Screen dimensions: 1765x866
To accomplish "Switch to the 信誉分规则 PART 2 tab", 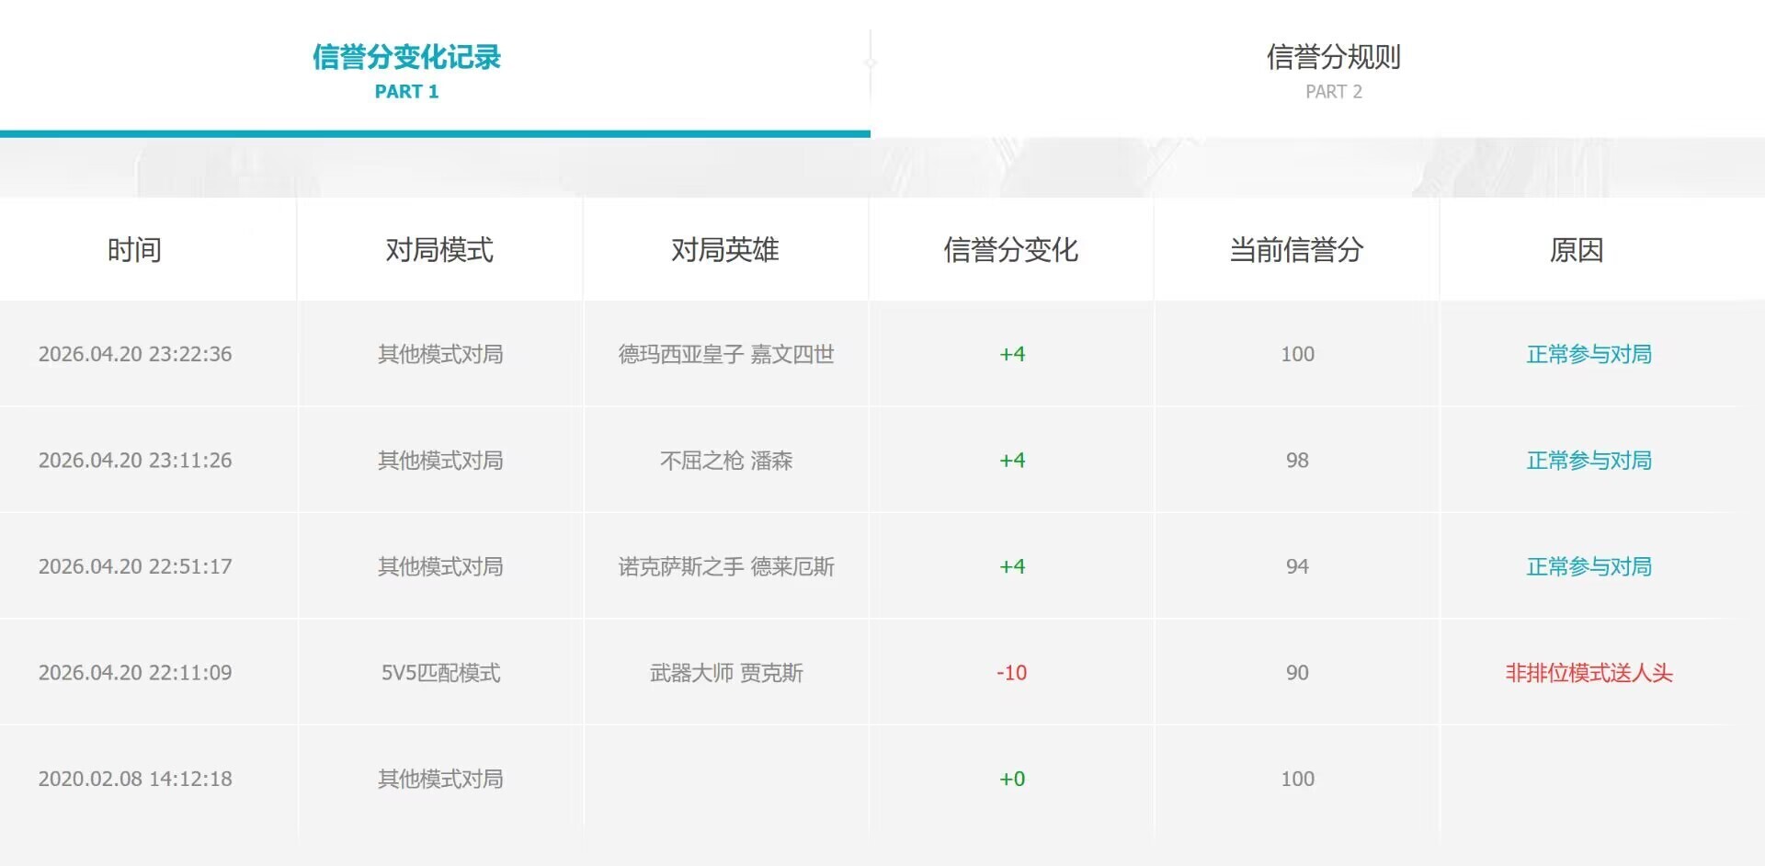I will [x=1333, y=70].
